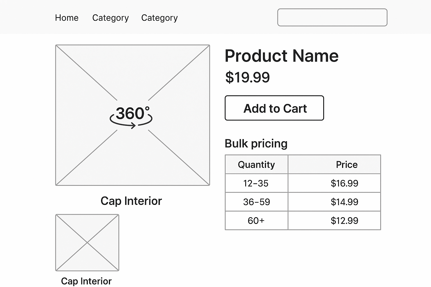This screenshot has height=287, width=431.
Task: Open the Category link right beside Home
Action: point(110,18)
